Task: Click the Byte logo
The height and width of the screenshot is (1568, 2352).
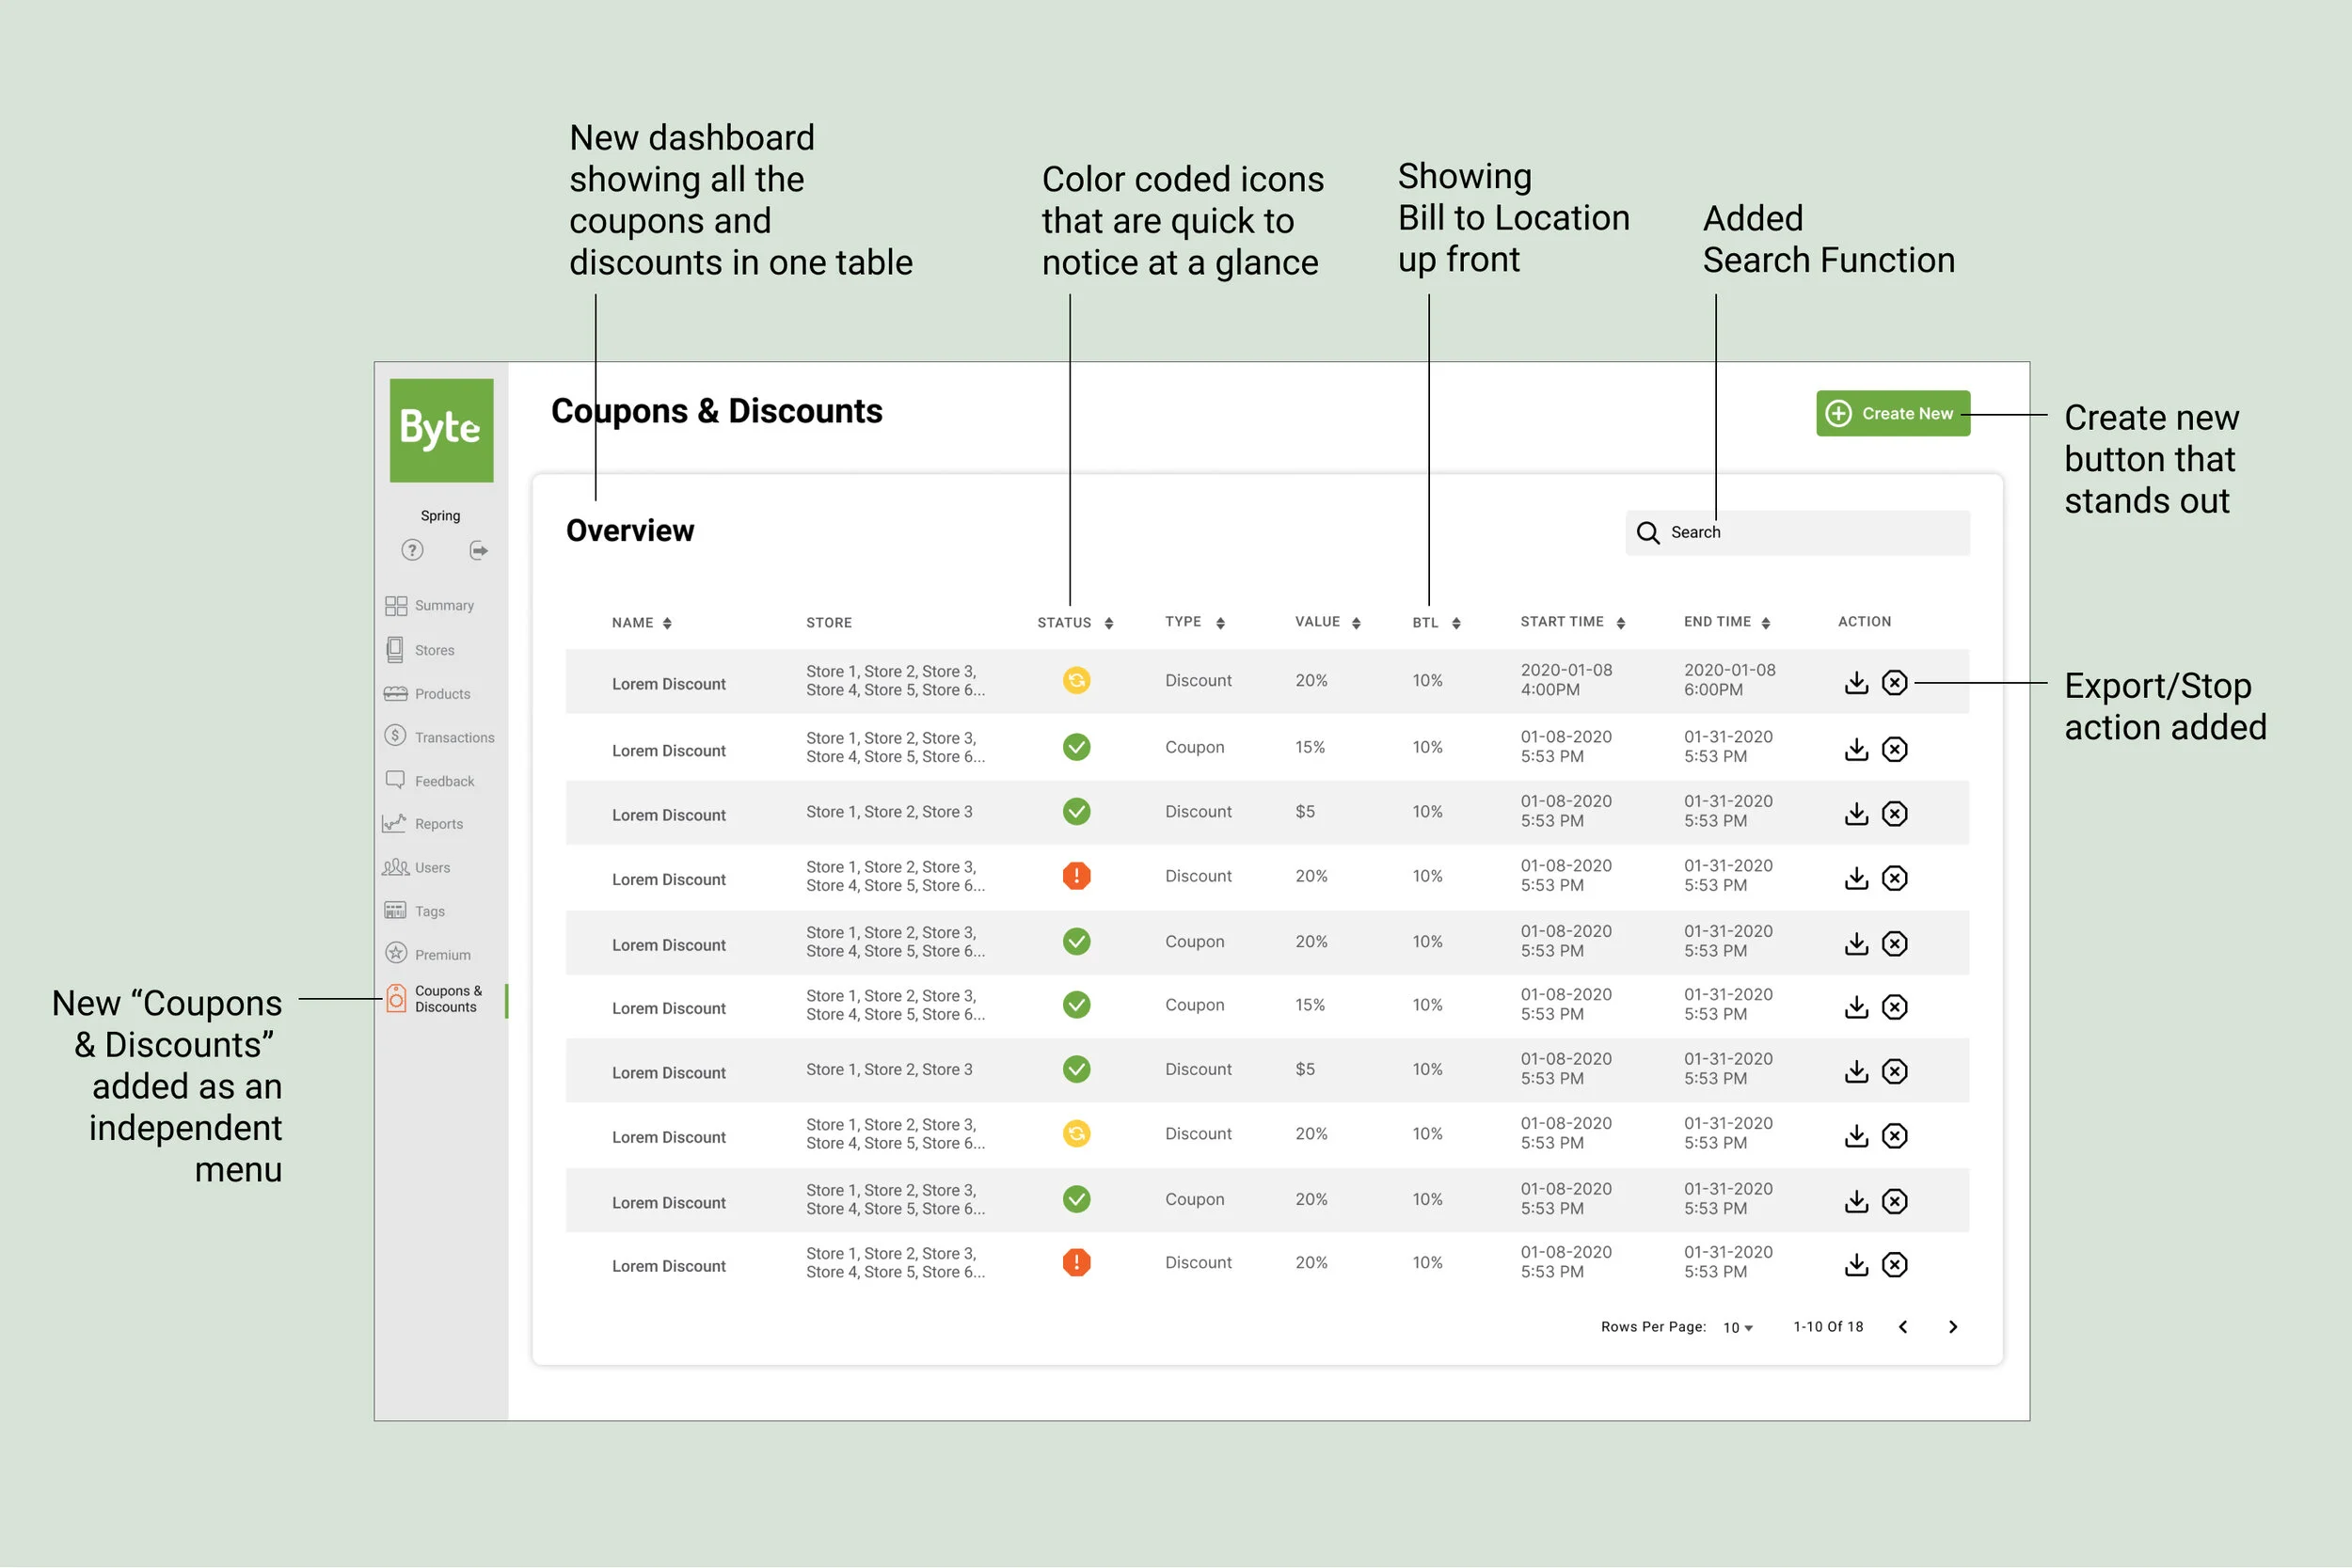Action: (441, 430)
